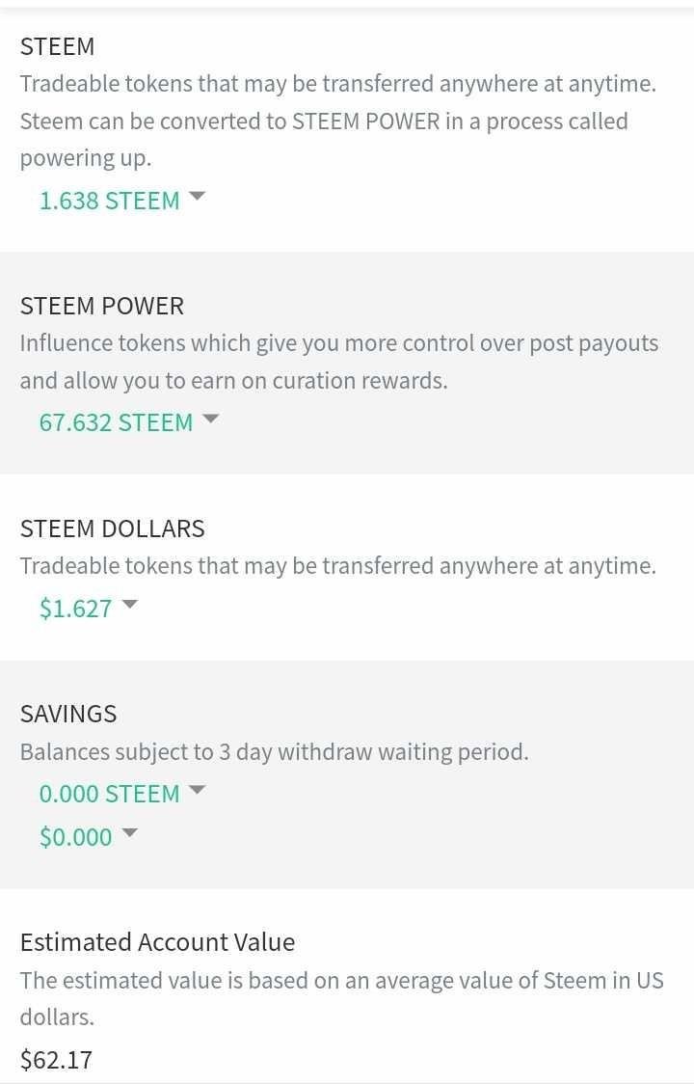Expand the $0.000 savings balance menu
The width and height of the screenshot is (694, 1084).
click(75, 837)
